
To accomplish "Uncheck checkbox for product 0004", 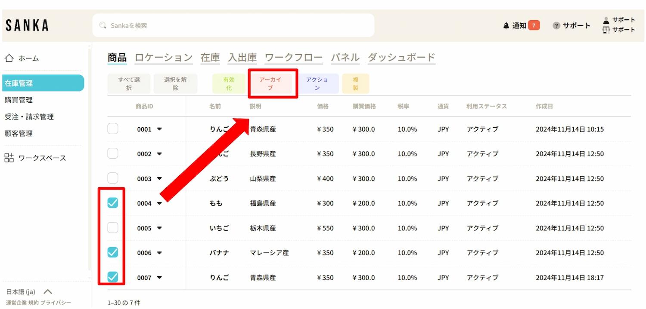I will tap(113, 203).
